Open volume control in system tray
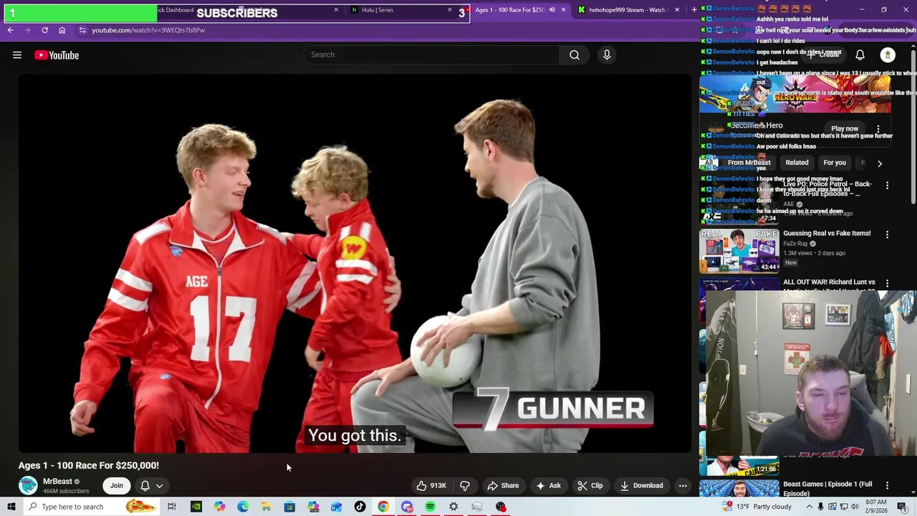This screenshot has width=917, height=516. click(854, 507)
